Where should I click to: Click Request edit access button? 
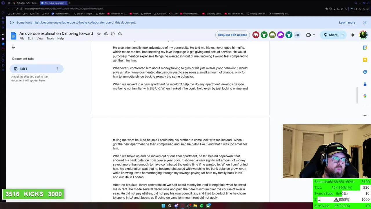tap(232, 35)
